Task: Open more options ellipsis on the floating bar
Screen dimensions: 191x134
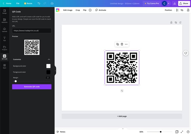Action: (x=126, y=44)
